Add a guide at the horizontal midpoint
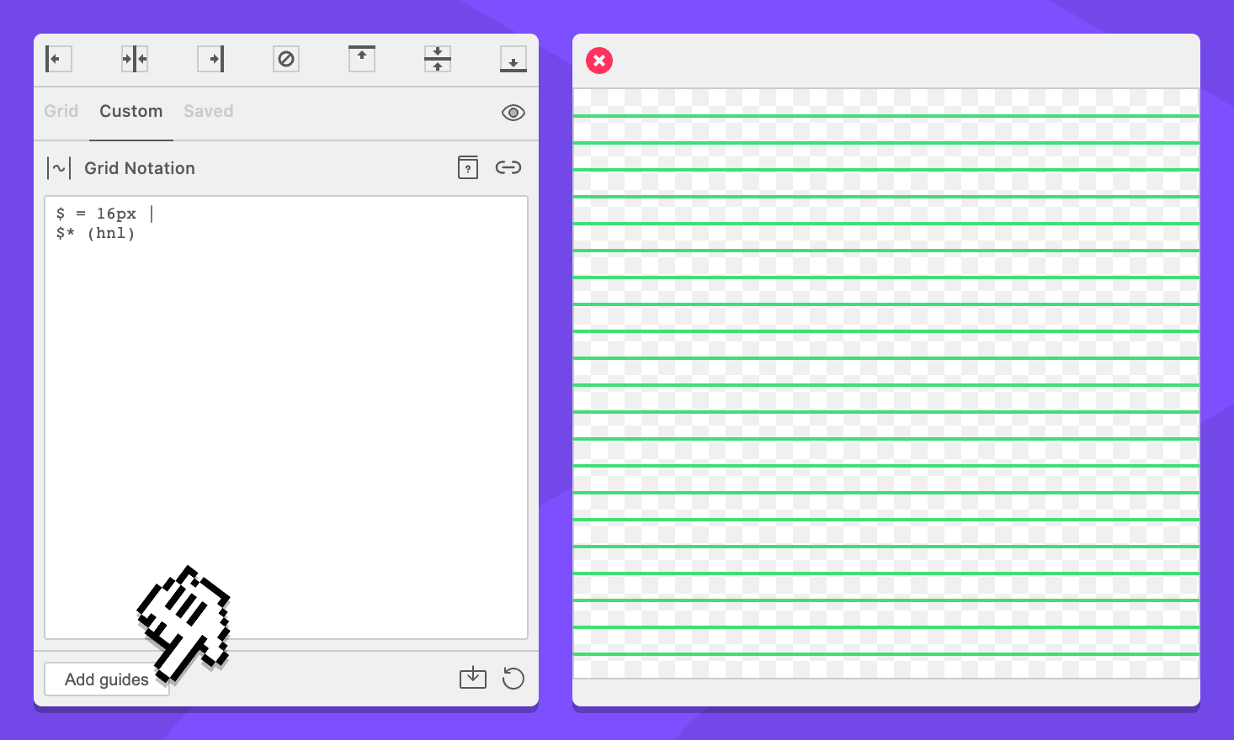The height and width of the screenshot is (740, 1234). pyautogui.click(x=438, y=59)
